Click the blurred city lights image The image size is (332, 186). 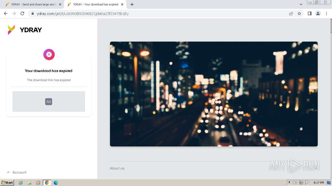pyautogui.click(x=214, y=94)
